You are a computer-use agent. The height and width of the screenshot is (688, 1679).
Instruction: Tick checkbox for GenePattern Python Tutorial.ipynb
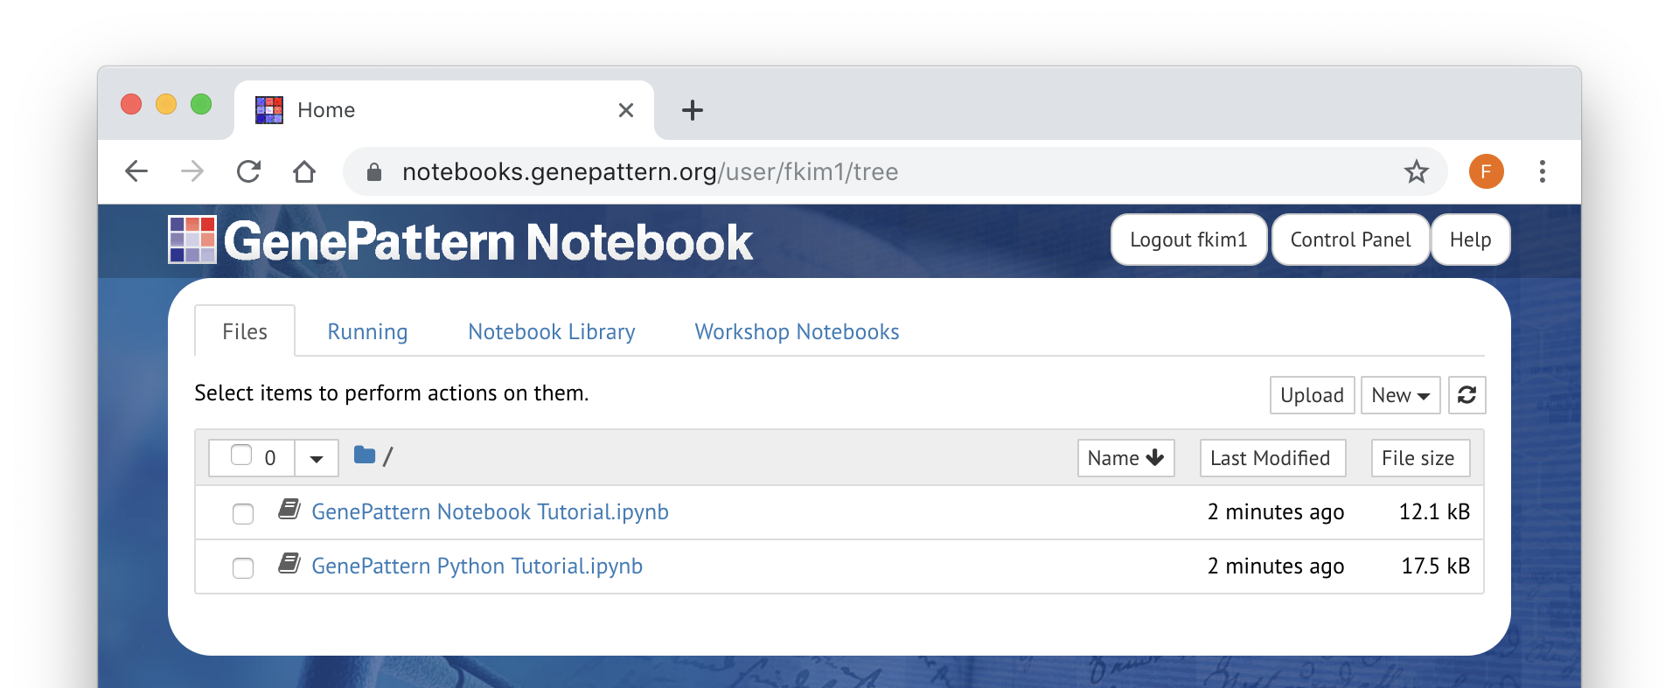243,567
